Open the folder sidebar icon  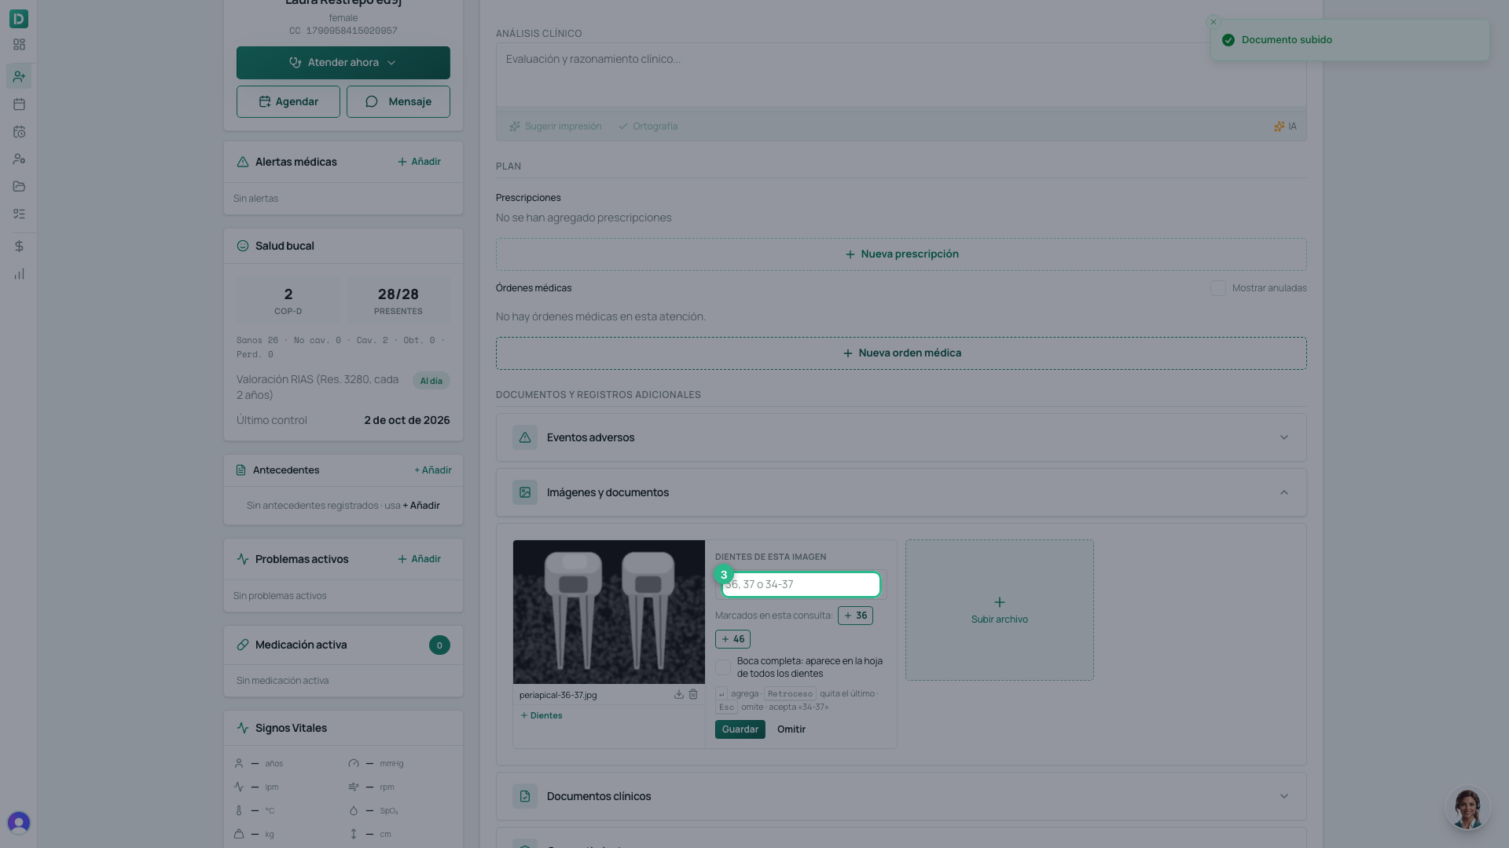click(x=19, y=186)
